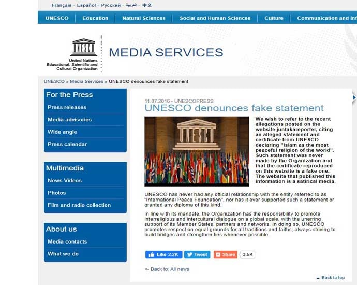Open What we do link
Screen dimensions: 357x285
tap(63, 254)
